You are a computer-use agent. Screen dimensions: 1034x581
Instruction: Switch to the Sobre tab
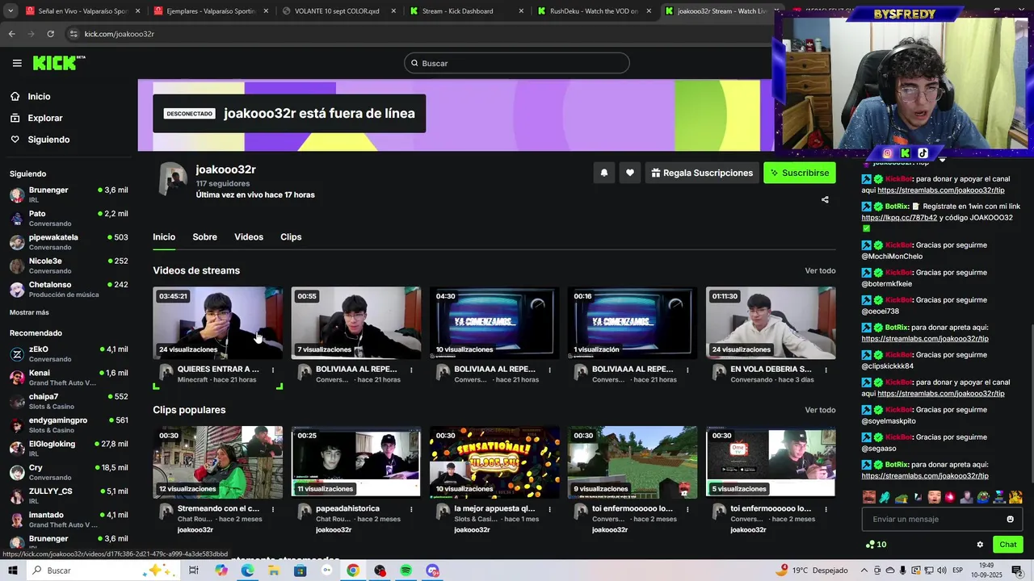pos(204,236)
